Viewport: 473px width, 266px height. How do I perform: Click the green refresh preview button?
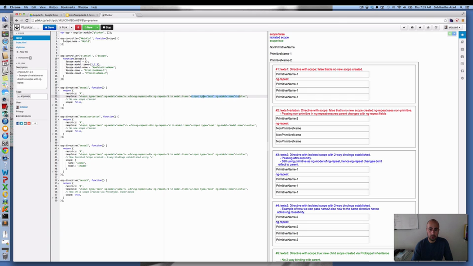click(450, 34)
